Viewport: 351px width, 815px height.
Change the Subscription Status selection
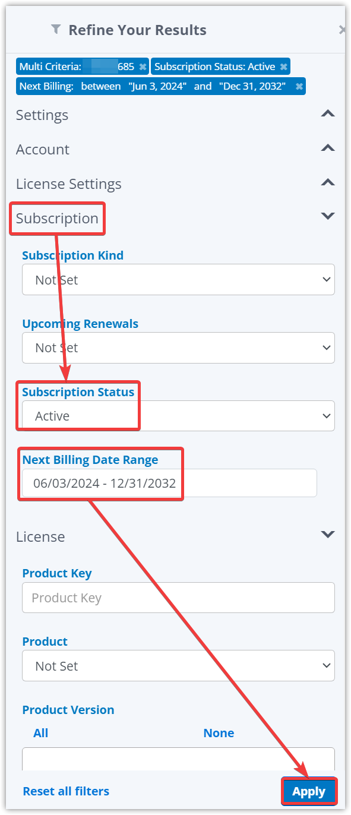(178, 416)
